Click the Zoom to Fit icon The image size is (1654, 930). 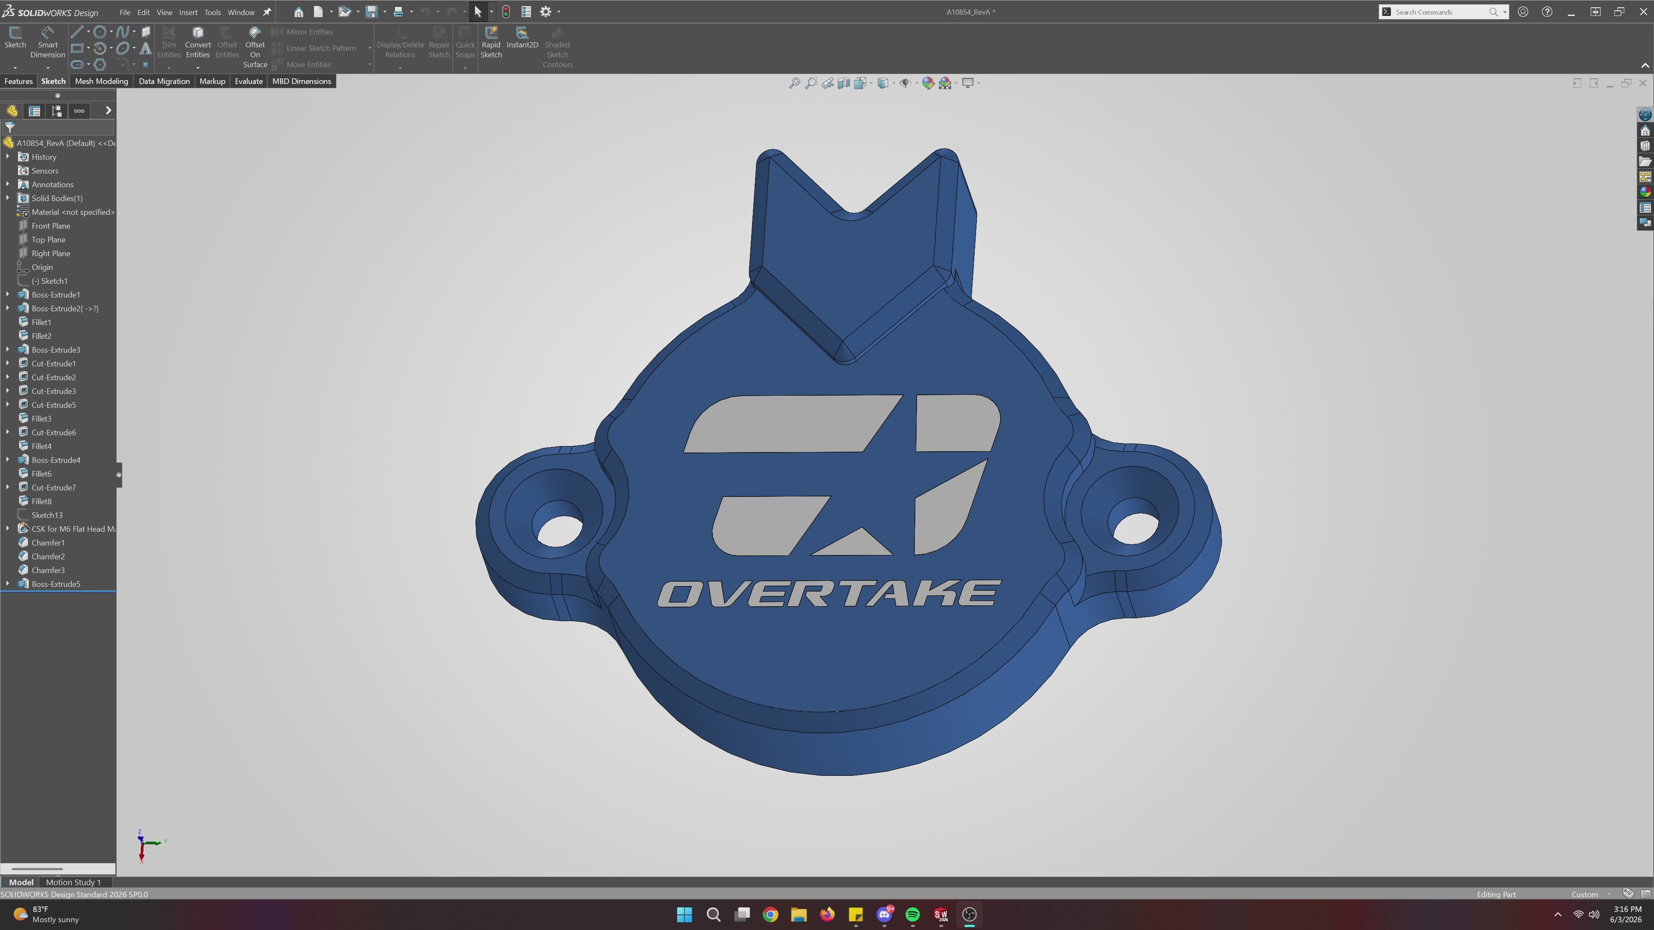coord(794,83)
